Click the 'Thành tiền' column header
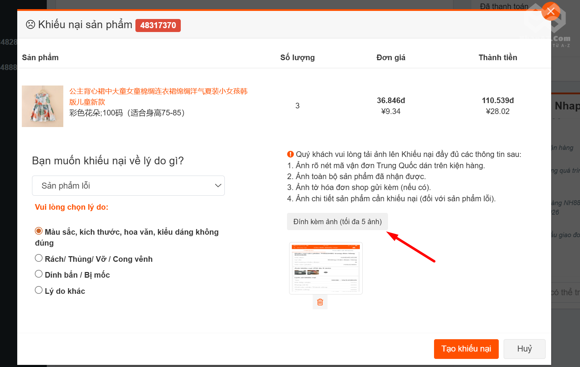 coord(497,57)
